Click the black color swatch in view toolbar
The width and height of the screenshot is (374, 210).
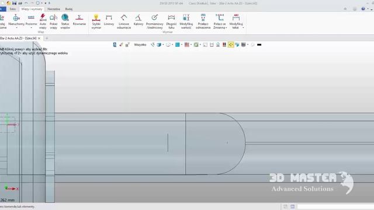coord(259,45)
